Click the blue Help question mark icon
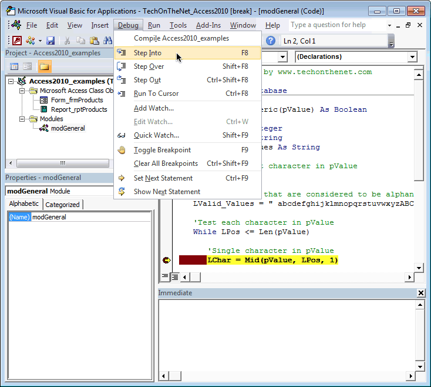This screenshot has height=387, width=431. pyautogui.click(x=271, y=41)
